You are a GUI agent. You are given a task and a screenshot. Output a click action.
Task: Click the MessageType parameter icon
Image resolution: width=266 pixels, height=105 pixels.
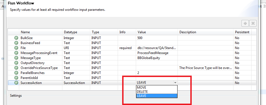tap(16, 58)
